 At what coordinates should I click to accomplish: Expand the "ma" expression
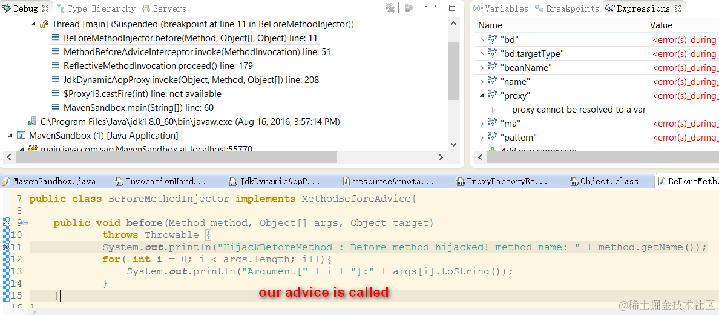pos(482,124)
